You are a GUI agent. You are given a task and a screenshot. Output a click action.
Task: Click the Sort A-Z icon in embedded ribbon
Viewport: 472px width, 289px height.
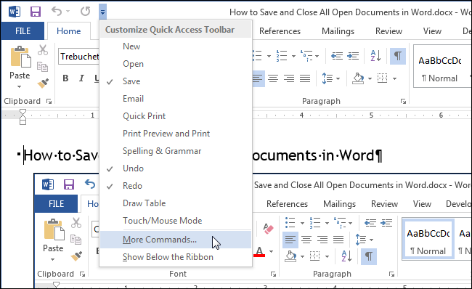[x=346, y=256]
